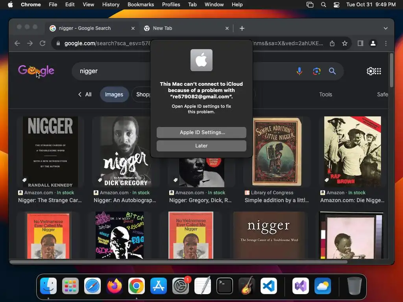Open Apple ID Settings from the iCloud dialog
403x302 pixels.
click(x=201, y=132)
